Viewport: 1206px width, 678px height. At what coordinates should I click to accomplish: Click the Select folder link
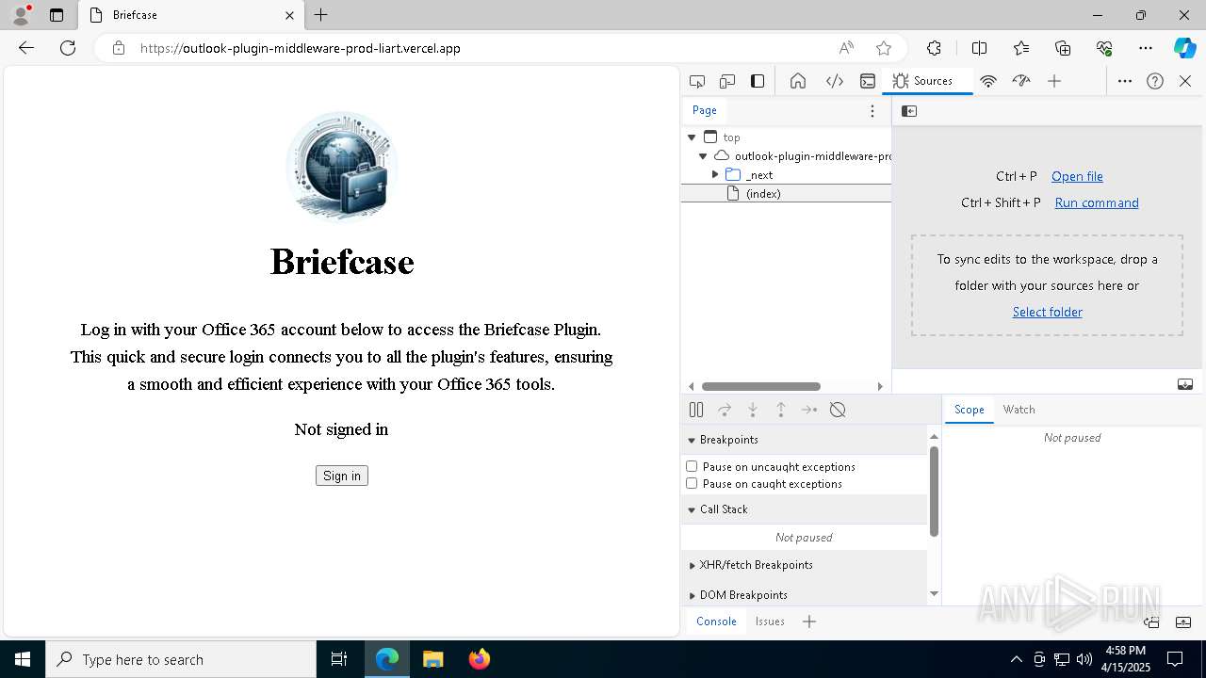coord(1047,312)
